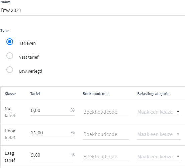185x168 pixels.
Task: Click Boekhoudcode input for Laag tarief
Action: 106,157
